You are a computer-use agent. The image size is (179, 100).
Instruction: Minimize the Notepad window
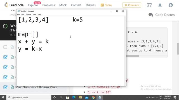click(111, 11)
